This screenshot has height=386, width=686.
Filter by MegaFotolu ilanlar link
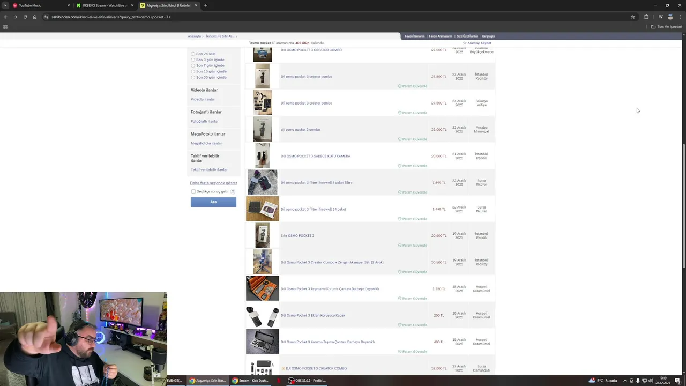(206, 143)
